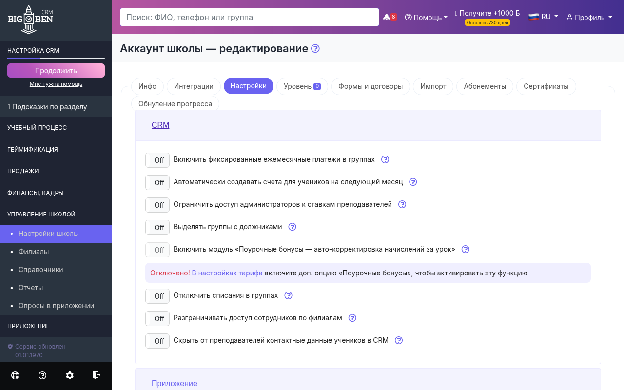Click the Big Ben CRM logo

(29, 19)
